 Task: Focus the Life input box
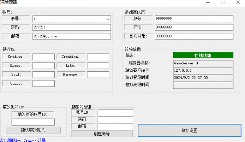pyautogui.click(x=98, y=66)
